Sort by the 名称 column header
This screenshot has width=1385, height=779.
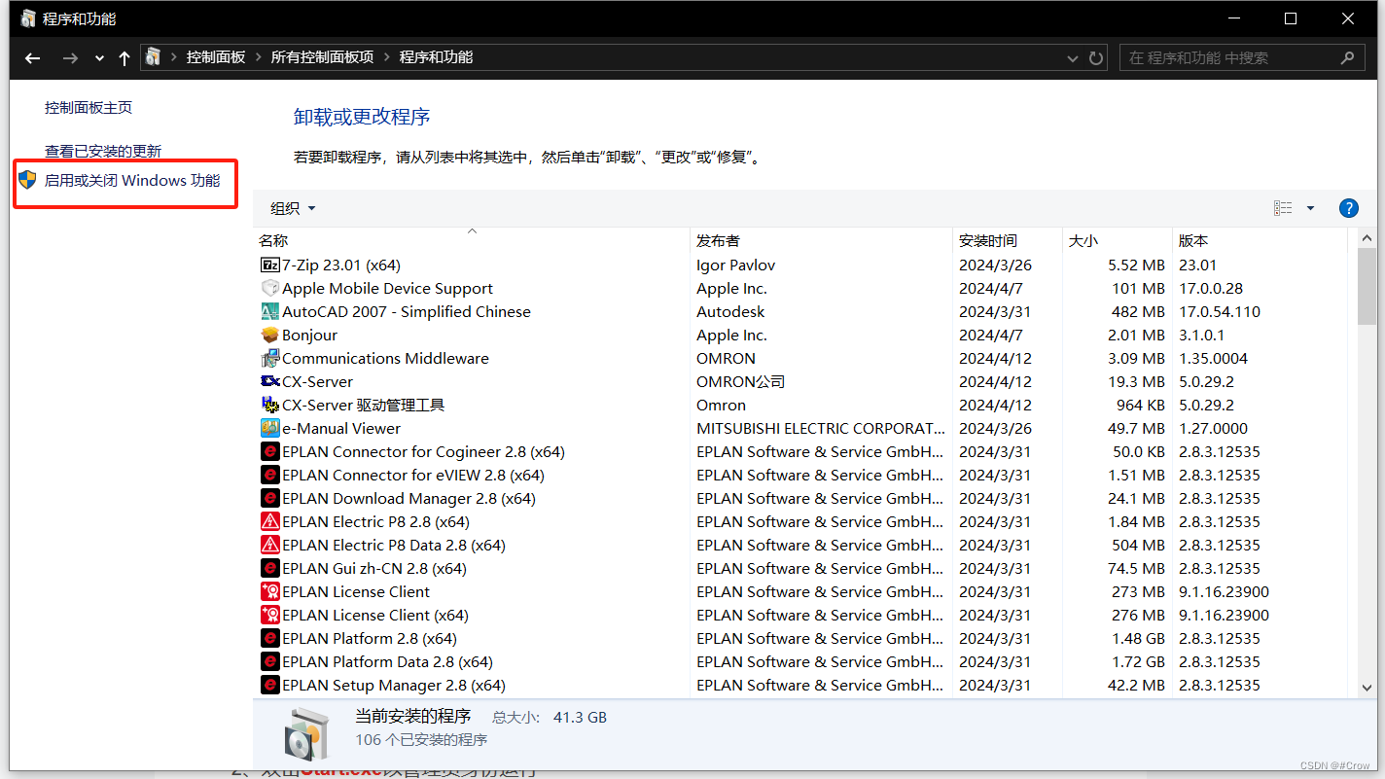[x=472, y=240]
